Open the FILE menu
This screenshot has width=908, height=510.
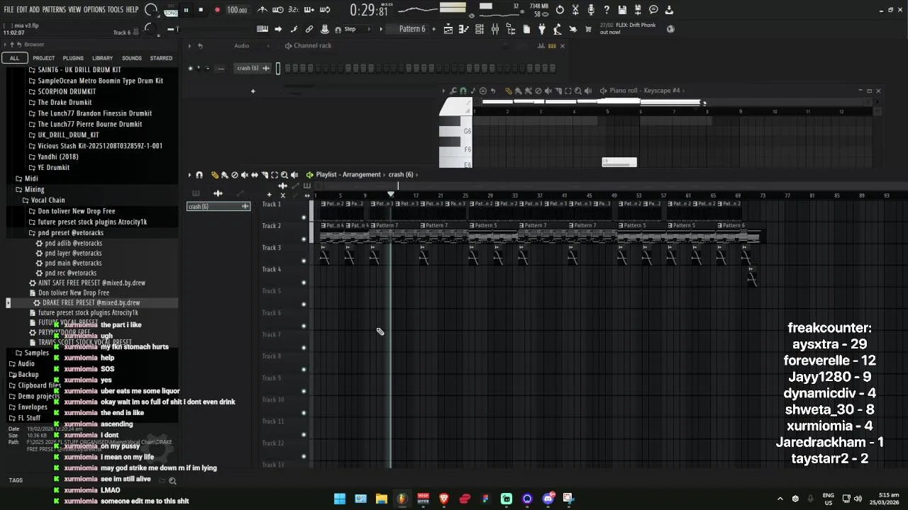click(x=9, y=10)
